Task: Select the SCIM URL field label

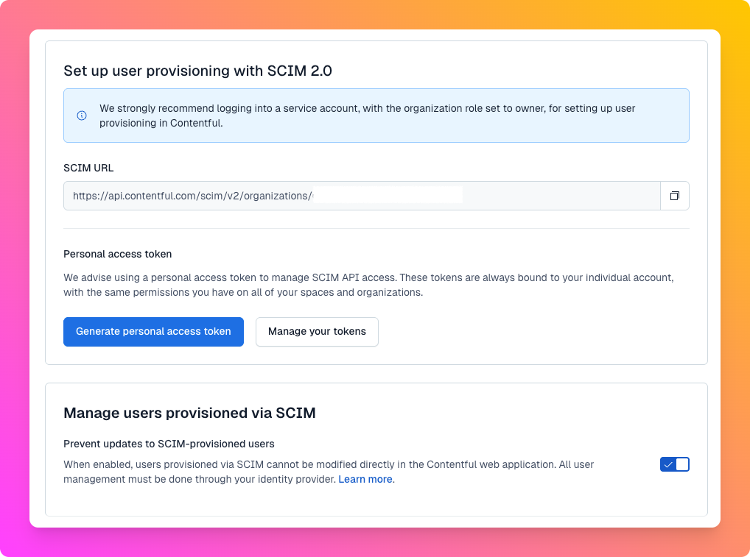Action: [x=88, y=168]
